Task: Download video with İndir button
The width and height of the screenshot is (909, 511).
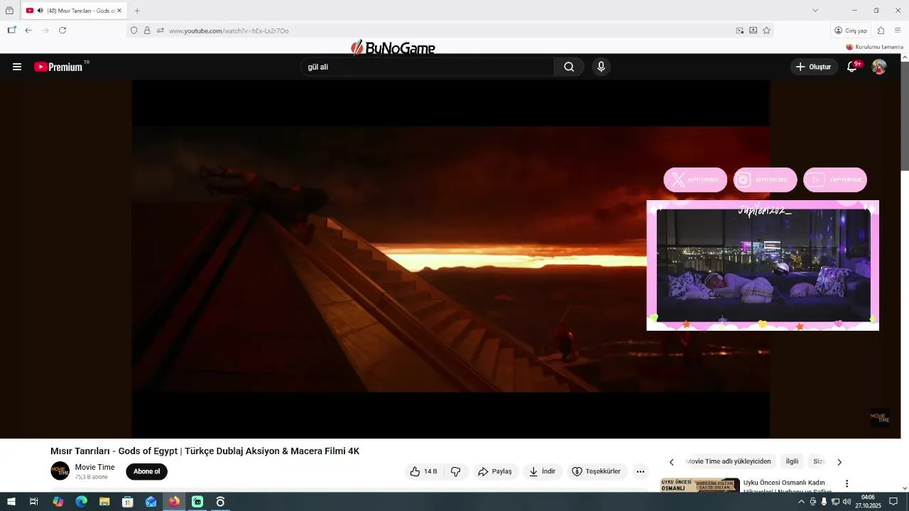Action: click(543, 471)
